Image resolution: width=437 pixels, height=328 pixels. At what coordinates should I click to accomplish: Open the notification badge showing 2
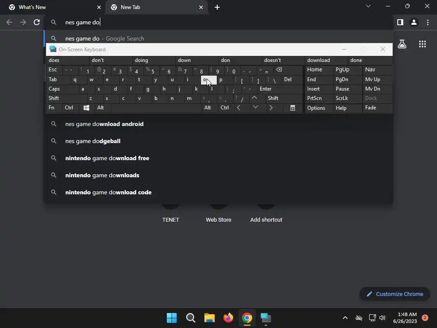click(425, 318)
